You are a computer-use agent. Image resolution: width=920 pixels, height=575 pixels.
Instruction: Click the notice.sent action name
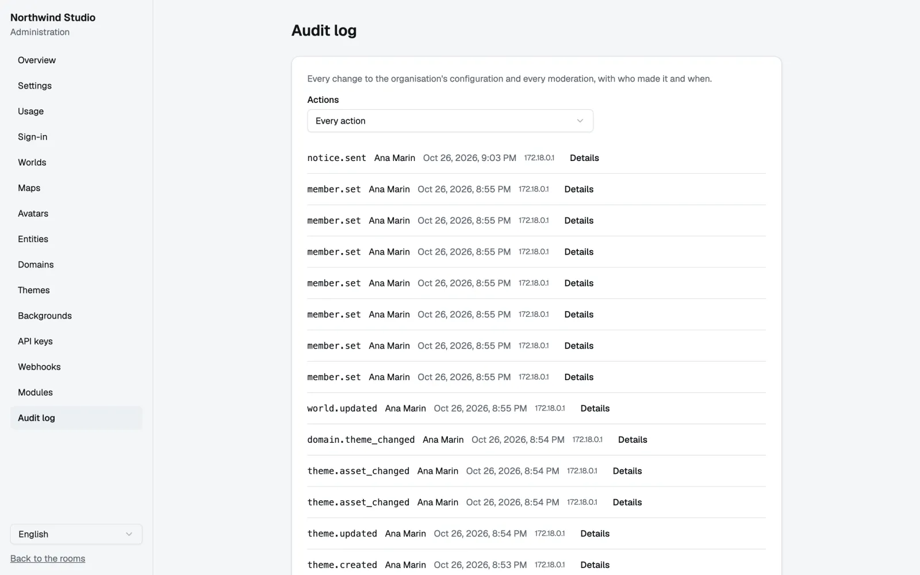336,158
